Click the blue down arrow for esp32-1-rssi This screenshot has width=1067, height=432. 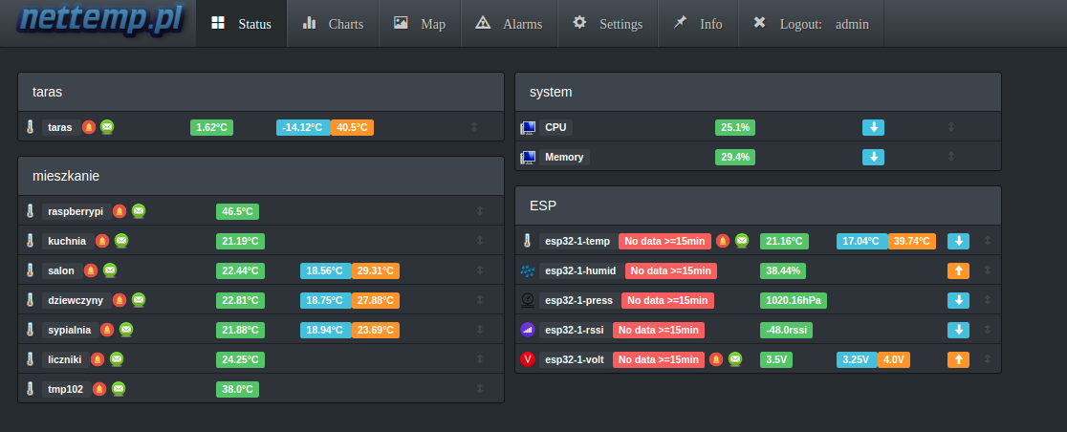pyautogui.click(x=958, y=330)
